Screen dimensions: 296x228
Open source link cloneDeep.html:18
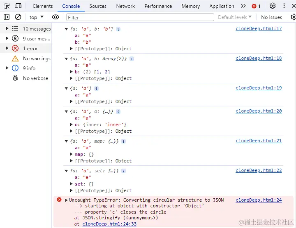[x=259, y=58]
